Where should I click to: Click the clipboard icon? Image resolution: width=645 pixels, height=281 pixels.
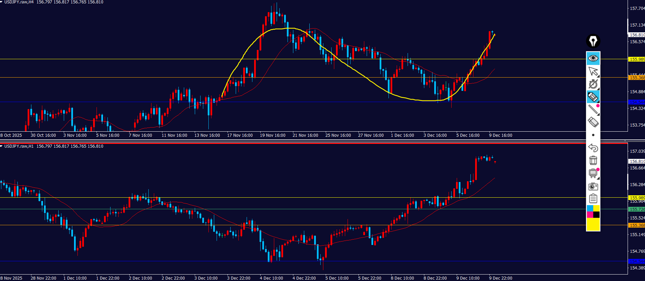click(593, 198)
